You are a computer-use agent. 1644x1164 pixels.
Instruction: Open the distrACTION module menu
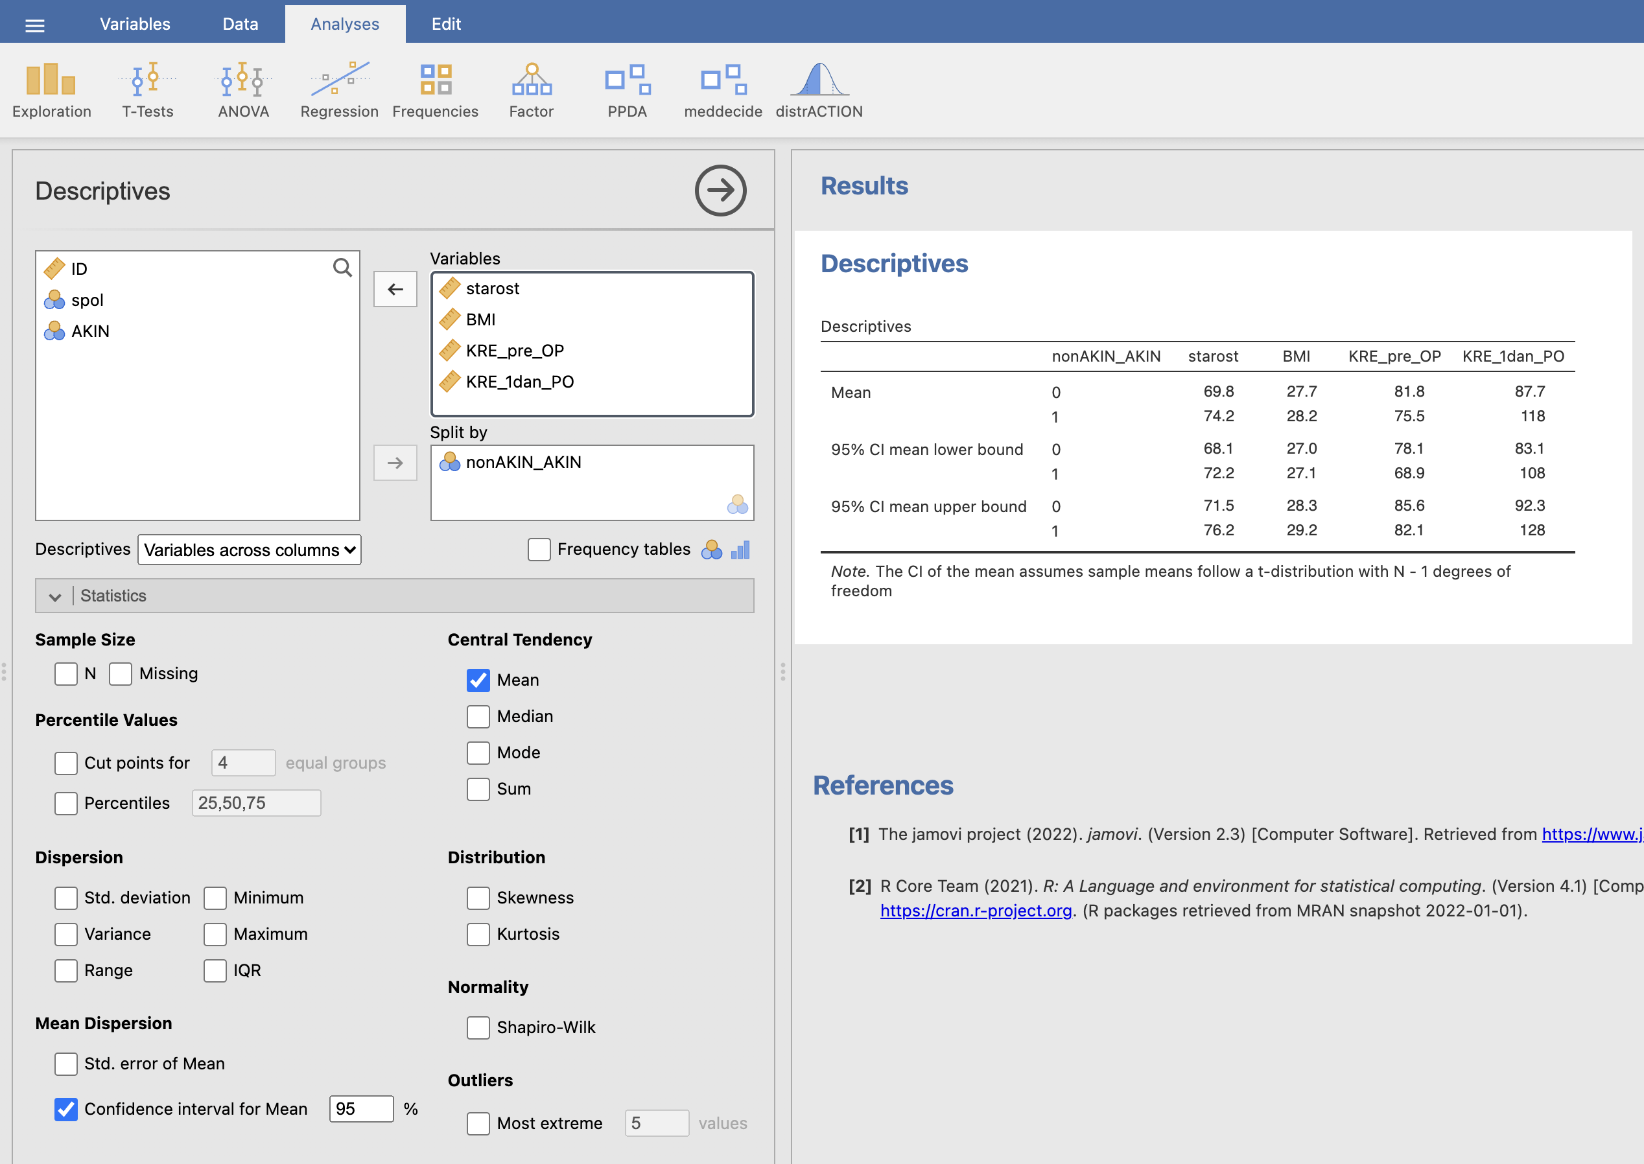[819, 89]
